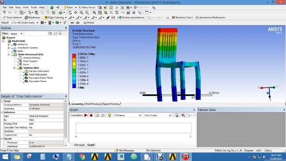Open the Edit menu
Screen dimensions: 286x161
pos(11,8)
